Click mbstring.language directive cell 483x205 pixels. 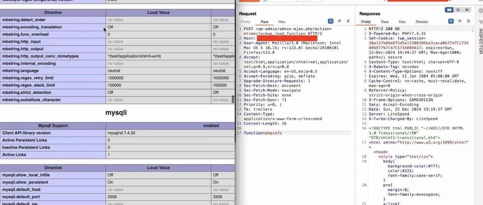(53, 70)
